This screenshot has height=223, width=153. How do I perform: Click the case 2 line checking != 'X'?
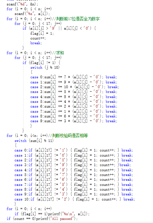pyautogui.click(x=74, y=160)
